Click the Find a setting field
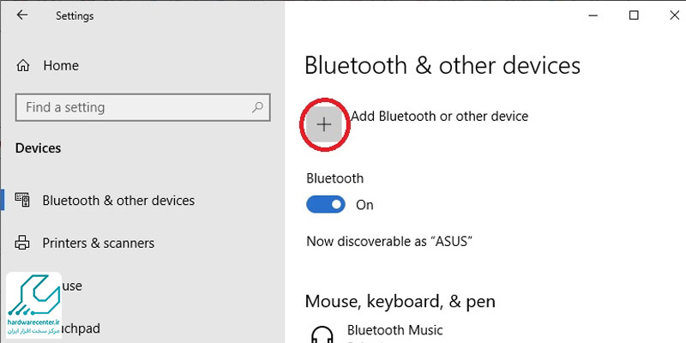 (142, 107)
